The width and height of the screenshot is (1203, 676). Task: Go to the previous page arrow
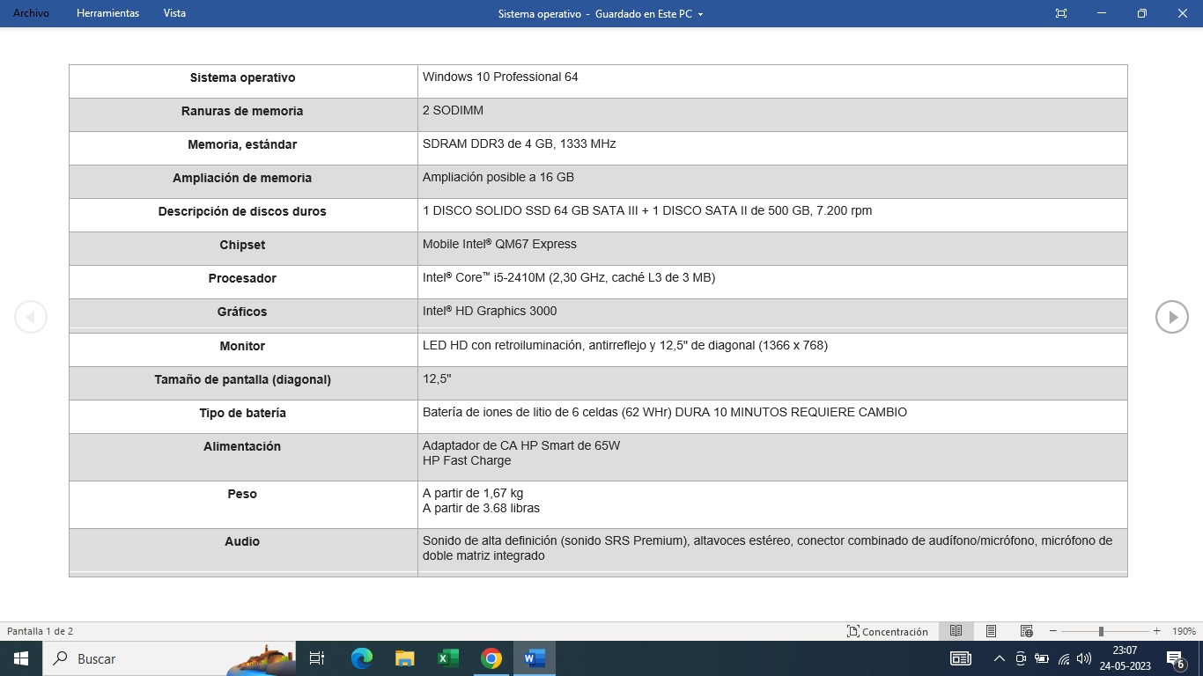coord(31,317)
